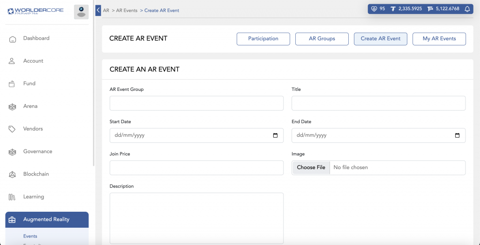Click the Augmented Reality briefcase icon
The width and height of the screenshot is (480, 245).
(12, 220)
